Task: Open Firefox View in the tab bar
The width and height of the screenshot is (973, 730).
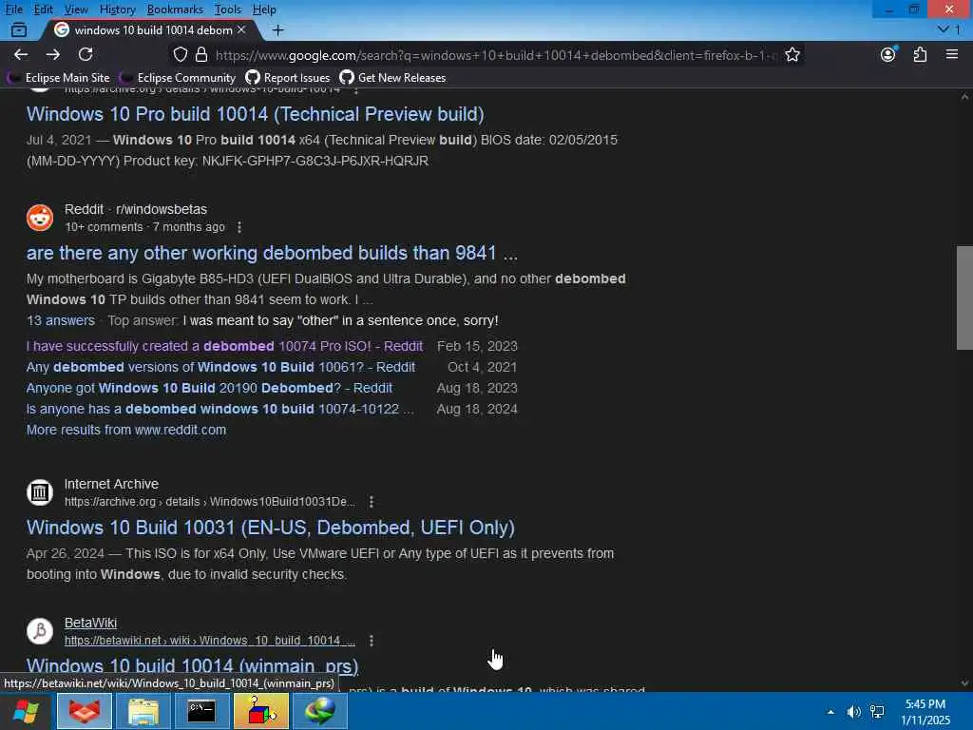Action: pyautogui.click(x=19, y=29)
